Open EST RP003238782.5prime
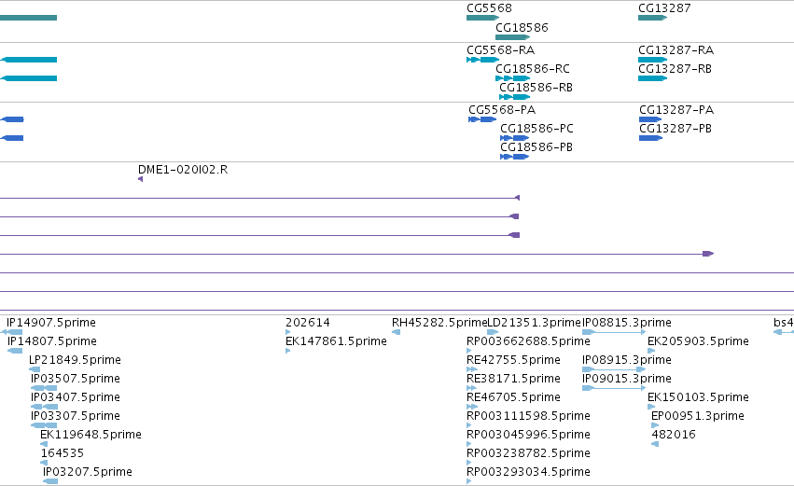Viewport: 794px width, 486px height. [x=469, y=463]
